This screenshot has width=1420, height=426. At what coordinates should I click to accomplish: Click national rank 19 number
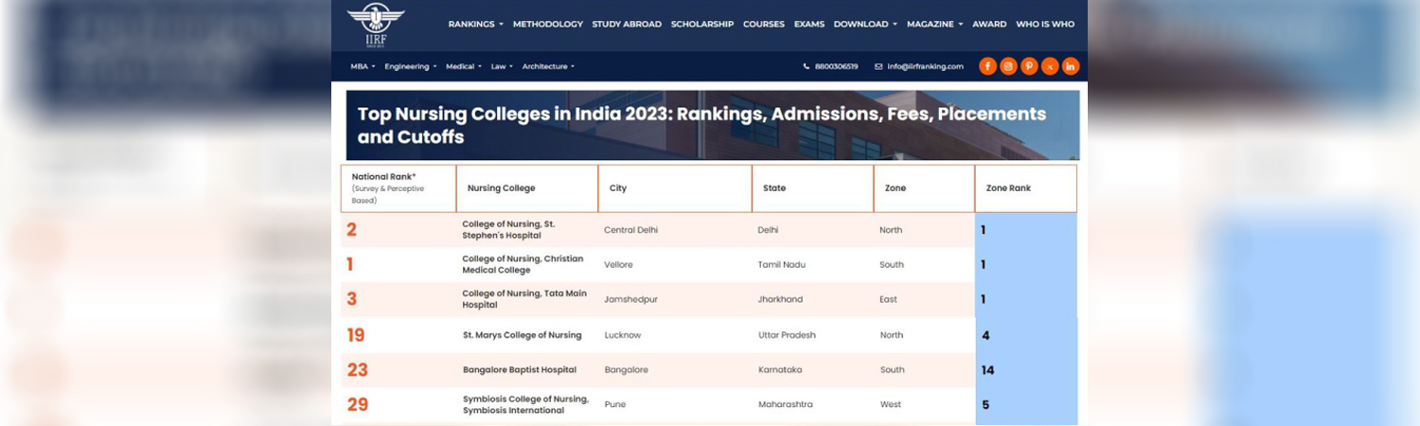[356, 335]
